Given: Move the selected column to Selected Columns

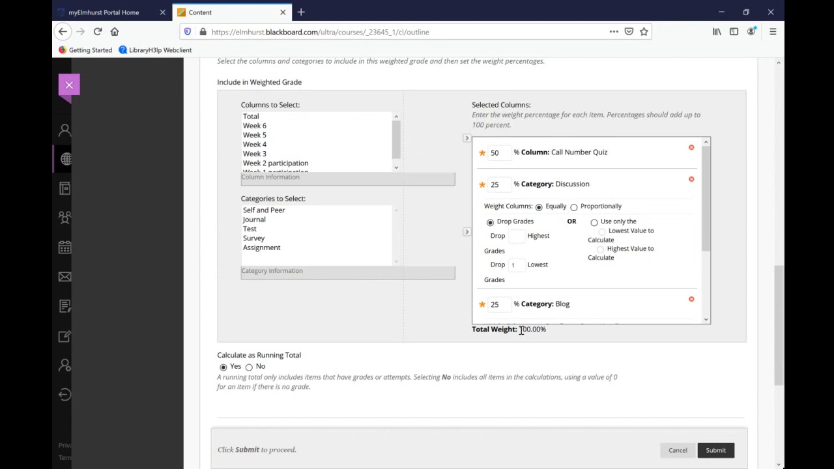Looking at the screenshot, I should (x=467, y=138).
